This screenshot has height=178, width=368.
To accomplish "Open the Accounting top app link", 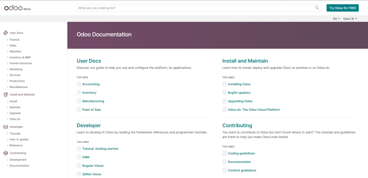I will pyautogui.click(x=91, y=84).
